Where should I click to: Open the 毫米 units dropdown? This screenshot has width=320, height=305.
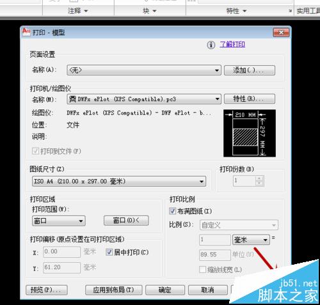(x=251, y=240)
